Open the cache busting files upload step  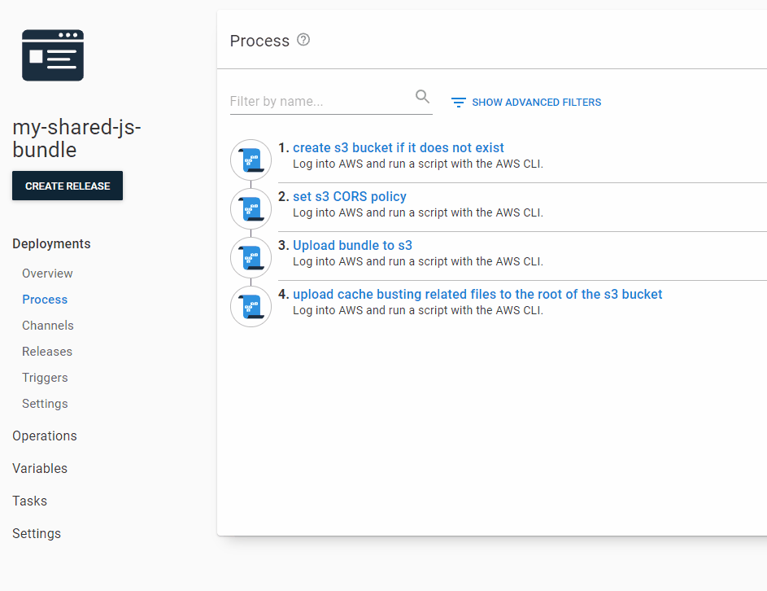[477, 294]
